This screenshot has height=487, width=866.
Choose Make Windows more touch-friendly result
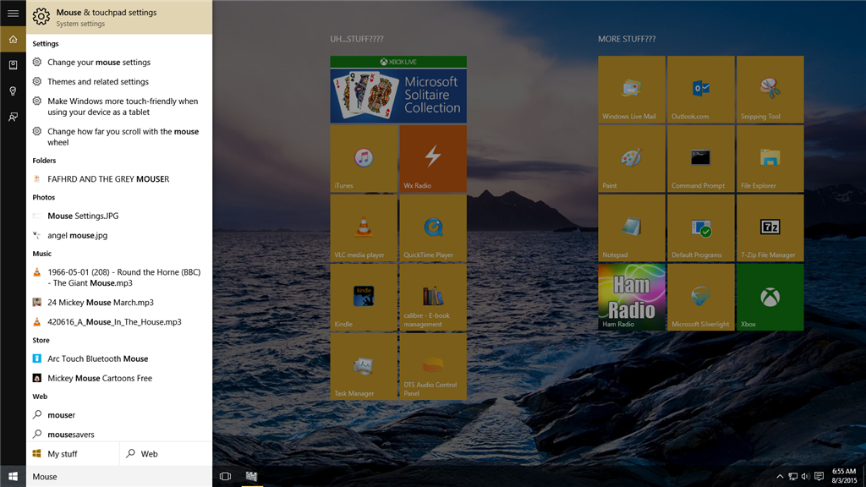[x=119, y=107]
